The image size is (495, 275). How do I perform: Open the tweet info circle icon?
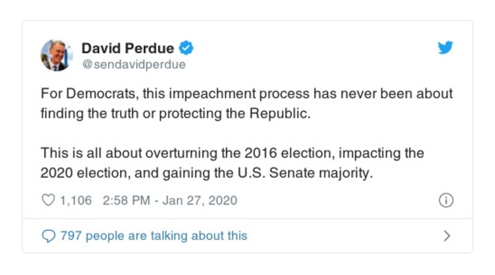coord(445,200)
